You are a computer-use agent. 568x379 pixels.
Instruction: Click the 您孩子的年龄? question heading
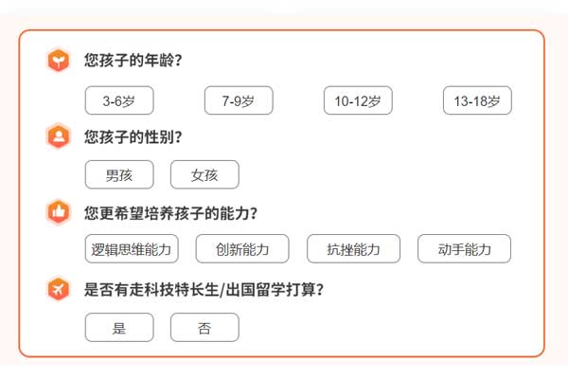(133, 61)
